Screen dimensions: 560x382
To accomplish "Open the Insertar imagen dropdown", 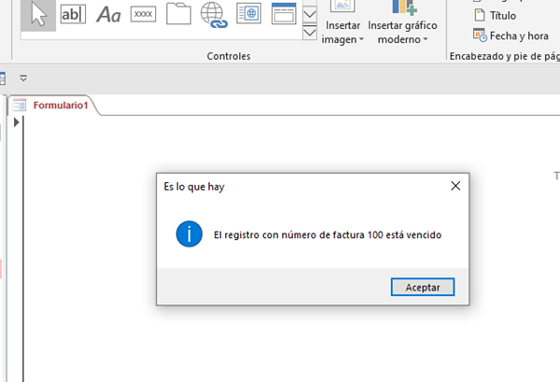I will click(x=343, y=32).
